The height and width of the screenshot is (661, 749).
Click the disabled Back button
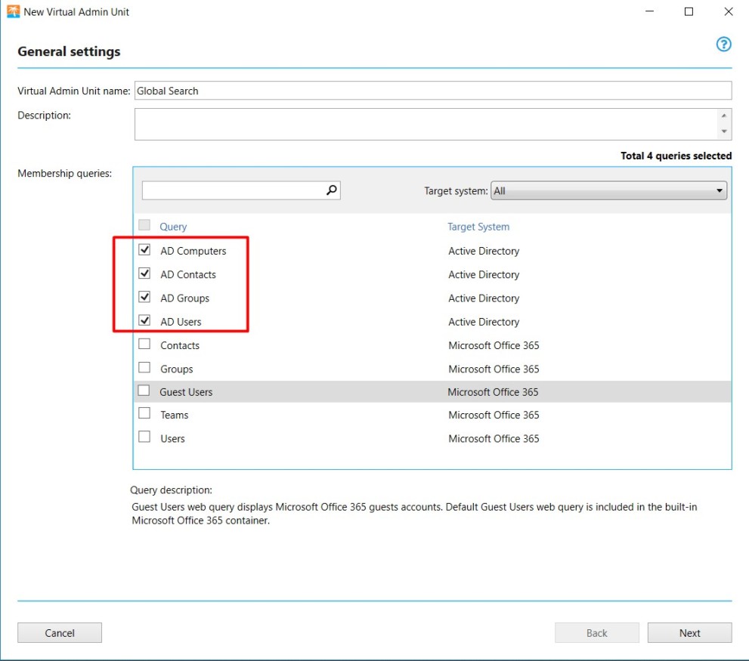596,633
